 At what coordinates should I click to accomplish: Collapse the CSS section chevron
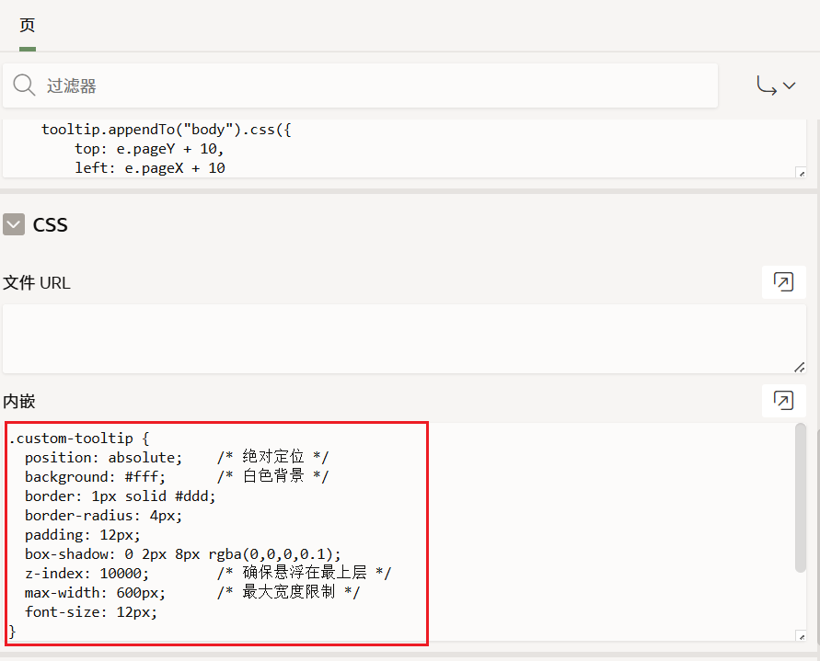[x=14, y=224]
